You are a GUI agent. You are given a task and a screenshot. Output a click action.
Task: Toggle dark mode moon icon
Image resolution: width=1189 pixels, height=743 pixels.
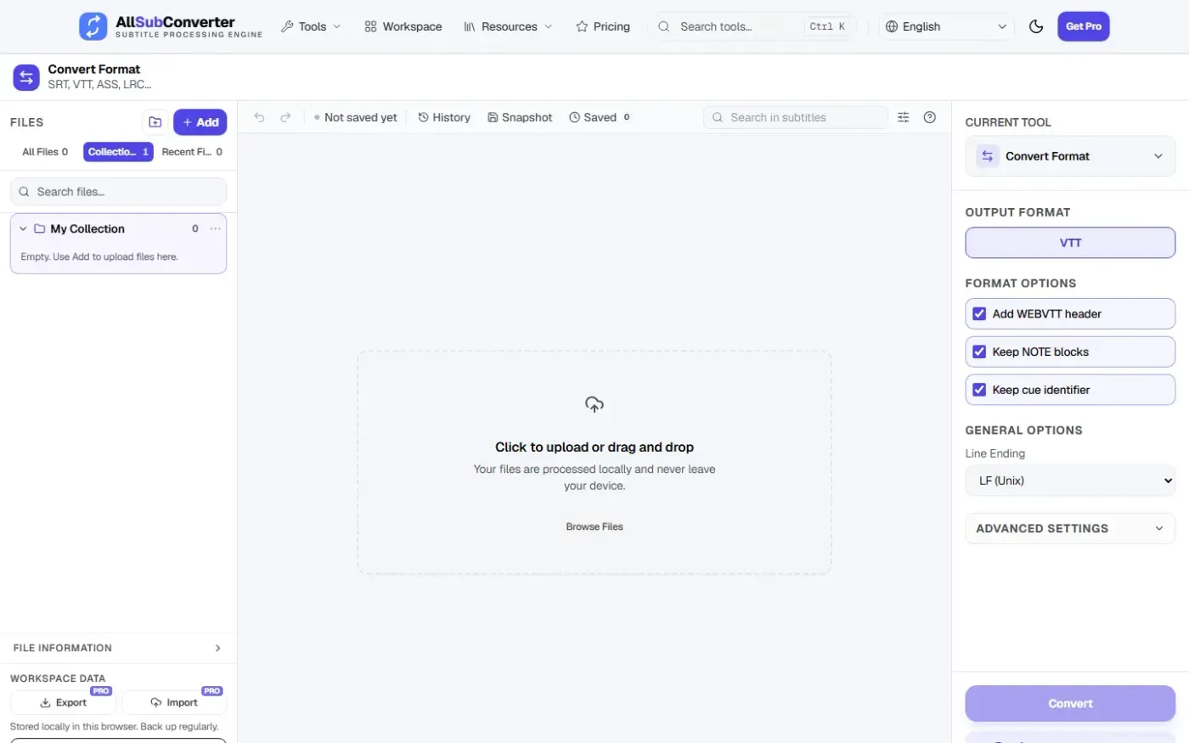pos(1036,26)
